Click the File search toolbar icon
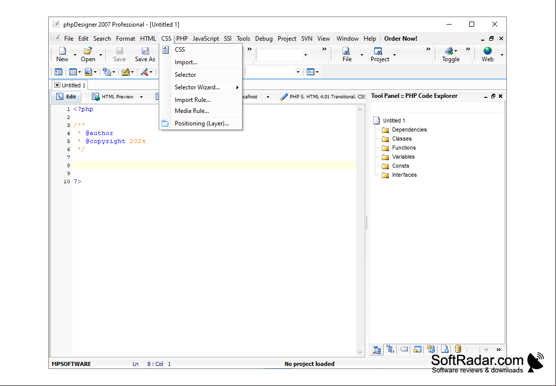Image resolution: width=556 pixels, height=386 pixels. pyautogui.click(x=347, y=51)
